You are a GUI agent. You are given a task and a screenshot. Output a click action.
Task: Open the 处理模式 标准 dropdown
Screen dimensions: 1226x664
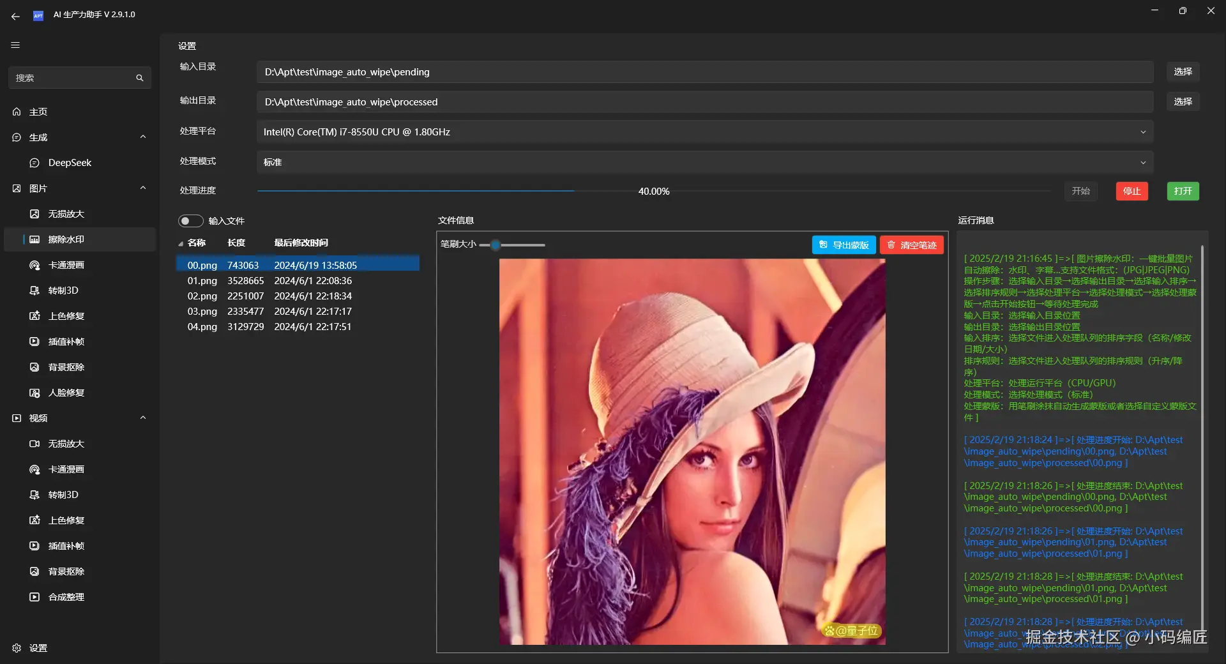[705, 162]
